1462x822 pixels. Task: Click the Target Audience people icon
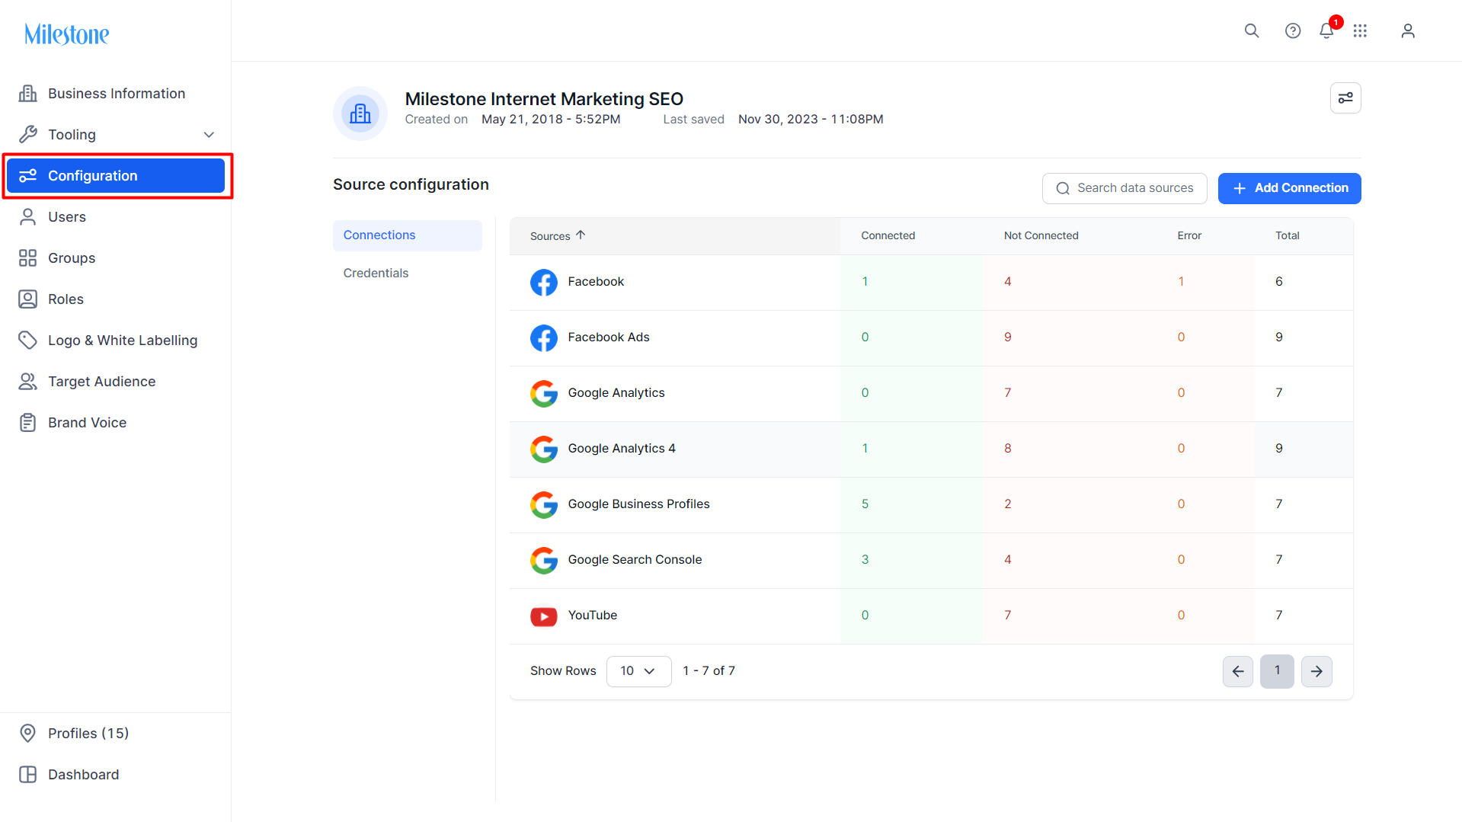point(28,382)
